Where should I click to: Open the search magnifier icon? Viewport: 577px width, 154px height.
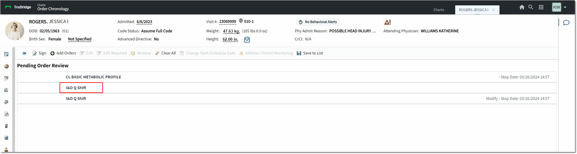pos(531,7)
